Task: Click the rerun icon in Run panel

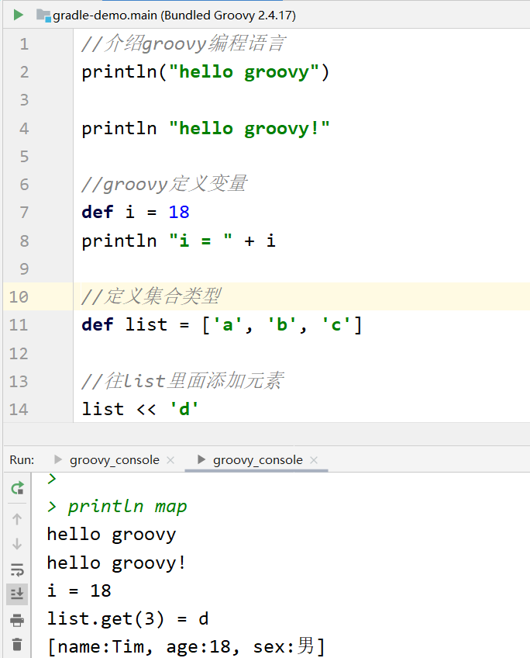Action: pos(17,488)
